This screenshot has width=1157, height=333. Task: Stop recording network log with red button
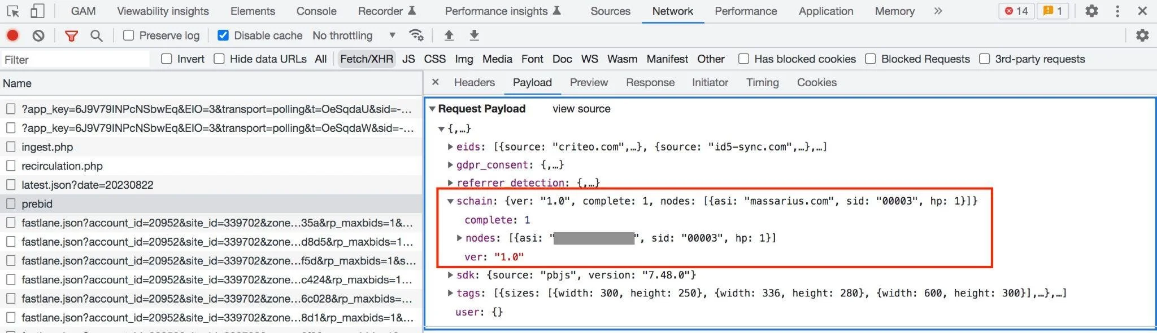coord(12,35)
